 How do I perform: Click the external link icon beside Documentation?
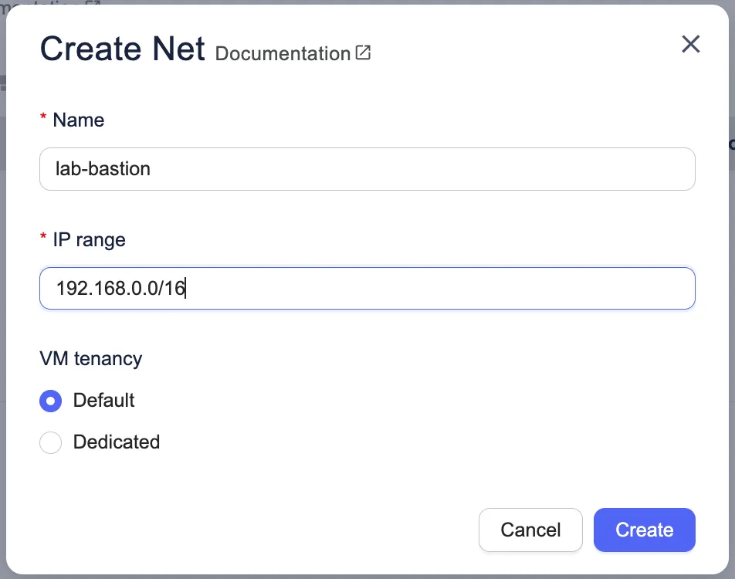coord(363,53)
